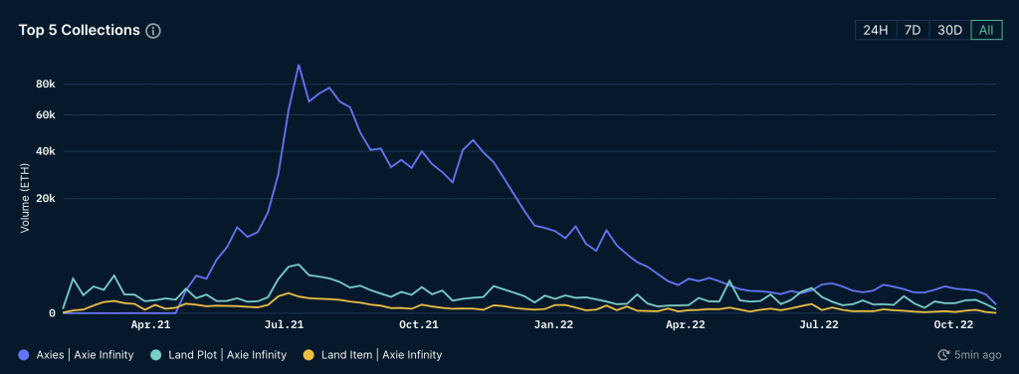
Task: Click the Oct.22 x-axis label
Action: click(x=953, y=324)
